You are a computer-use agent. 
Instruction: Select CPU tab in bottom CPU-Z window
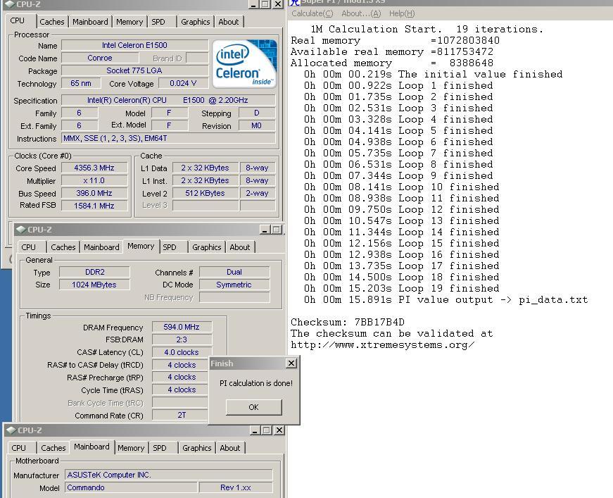(19, 448)
